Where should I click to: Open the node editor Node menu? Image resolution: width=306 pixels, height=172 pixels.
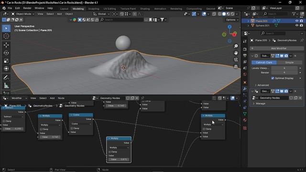(x=61, y=98)
